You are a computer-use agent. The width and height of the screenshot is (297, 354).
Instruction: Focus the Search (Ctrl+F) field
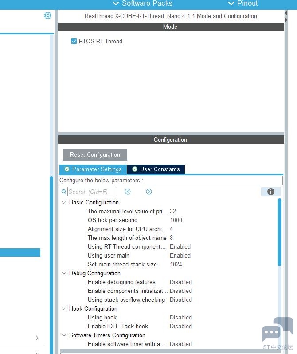(92, 192)
